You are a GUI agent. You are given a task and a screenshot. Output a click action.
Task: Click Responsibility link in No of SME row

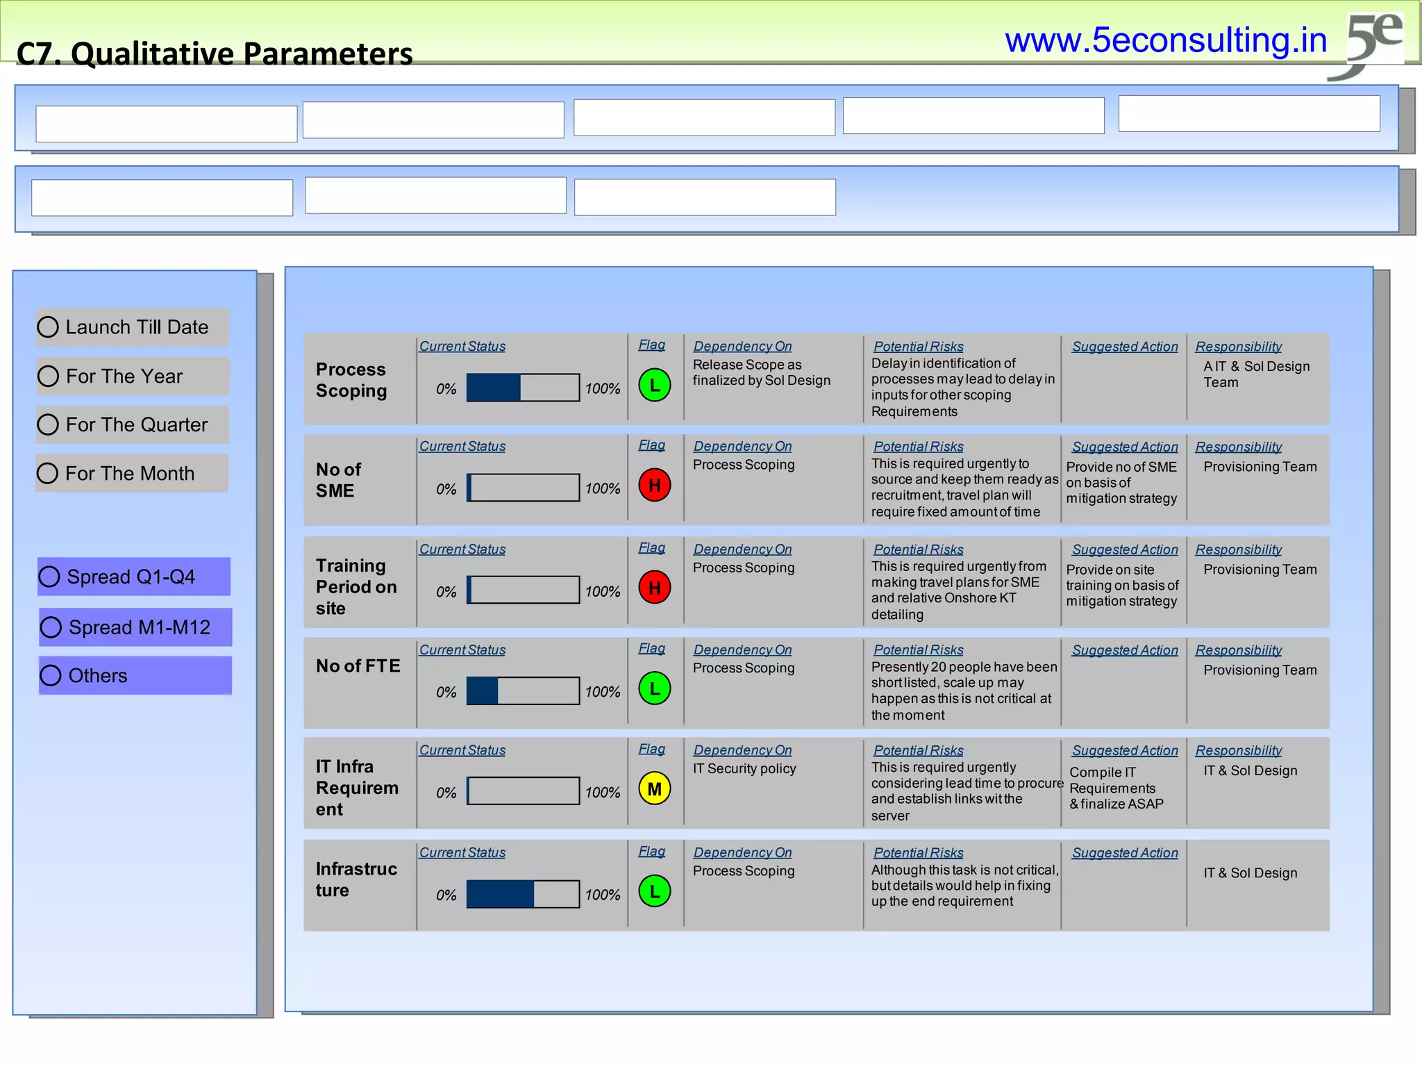(x=1238, y=447)
